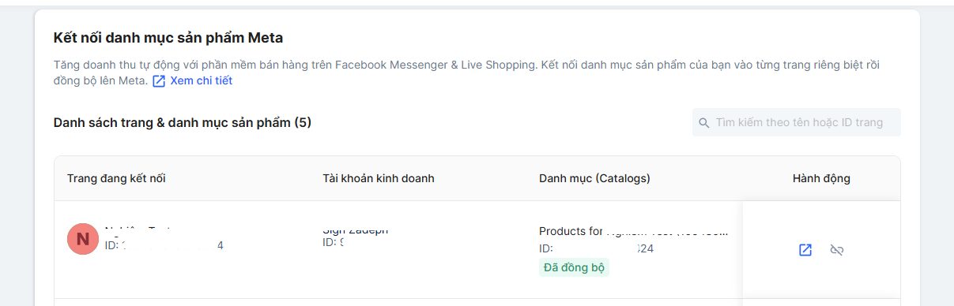Focus the Tìm kiếm theo tên hoặc ID trang field

coord(797,122)
